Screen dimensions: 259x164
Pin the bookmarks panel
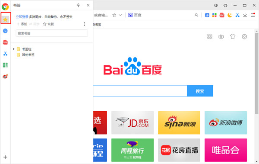(x=78, y=5)
